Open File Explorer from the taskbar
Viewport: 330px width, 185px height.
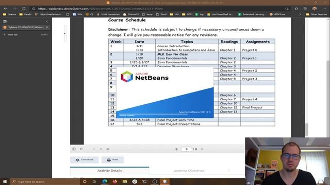[125, 181]
